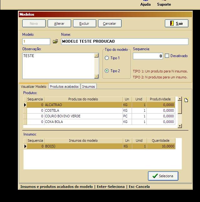200x202 pixels.
Task: Click the Sair exit button
Action: point(176,24)
